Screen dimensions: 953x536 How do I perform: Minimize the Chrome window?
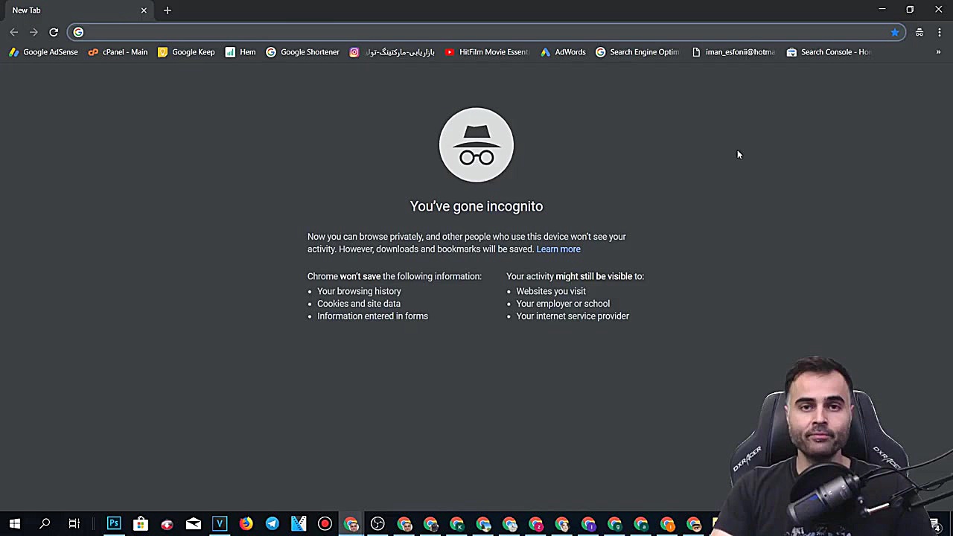(x=882, y=10)
